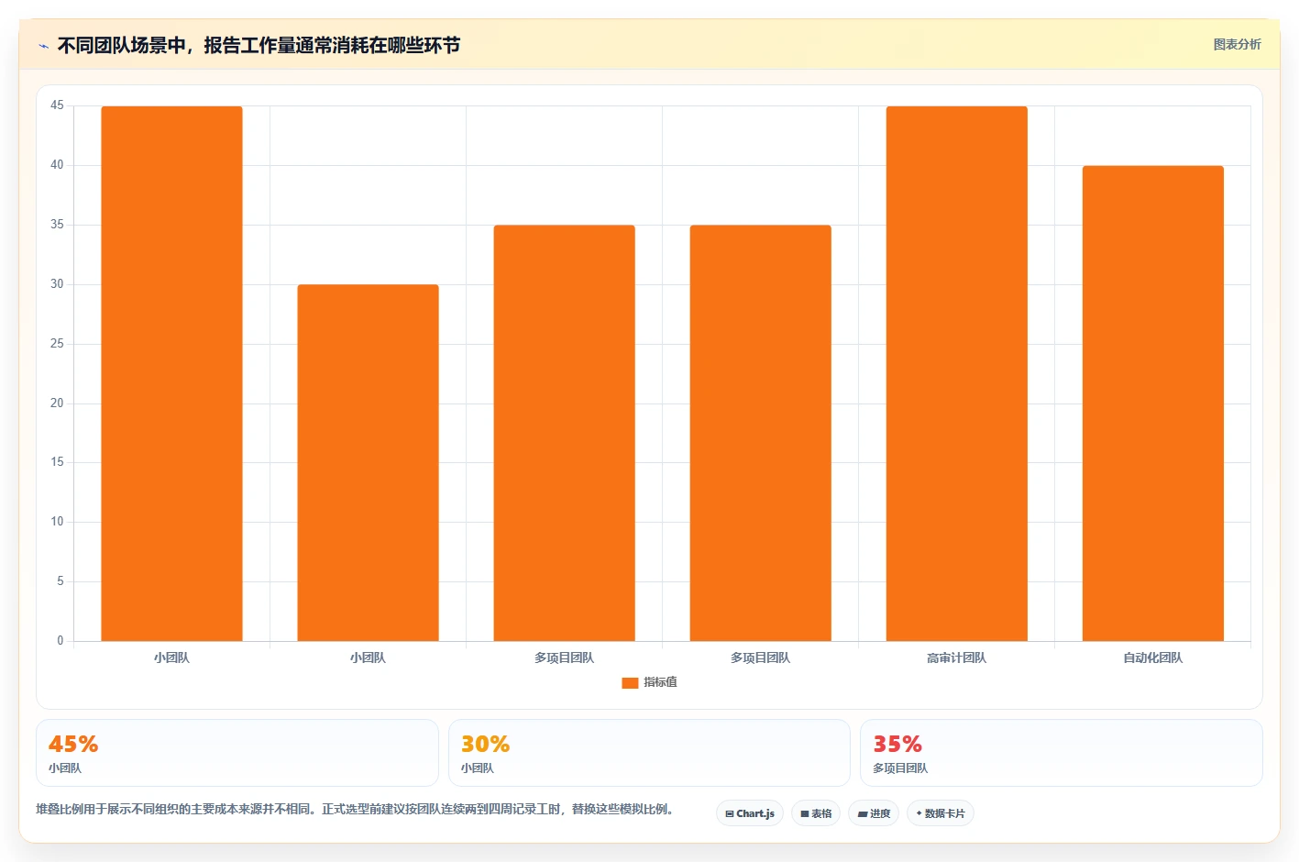The image size is (1299, 862).
Task: Click the 高审计团队 x-axis label
Action: (956, 658)
